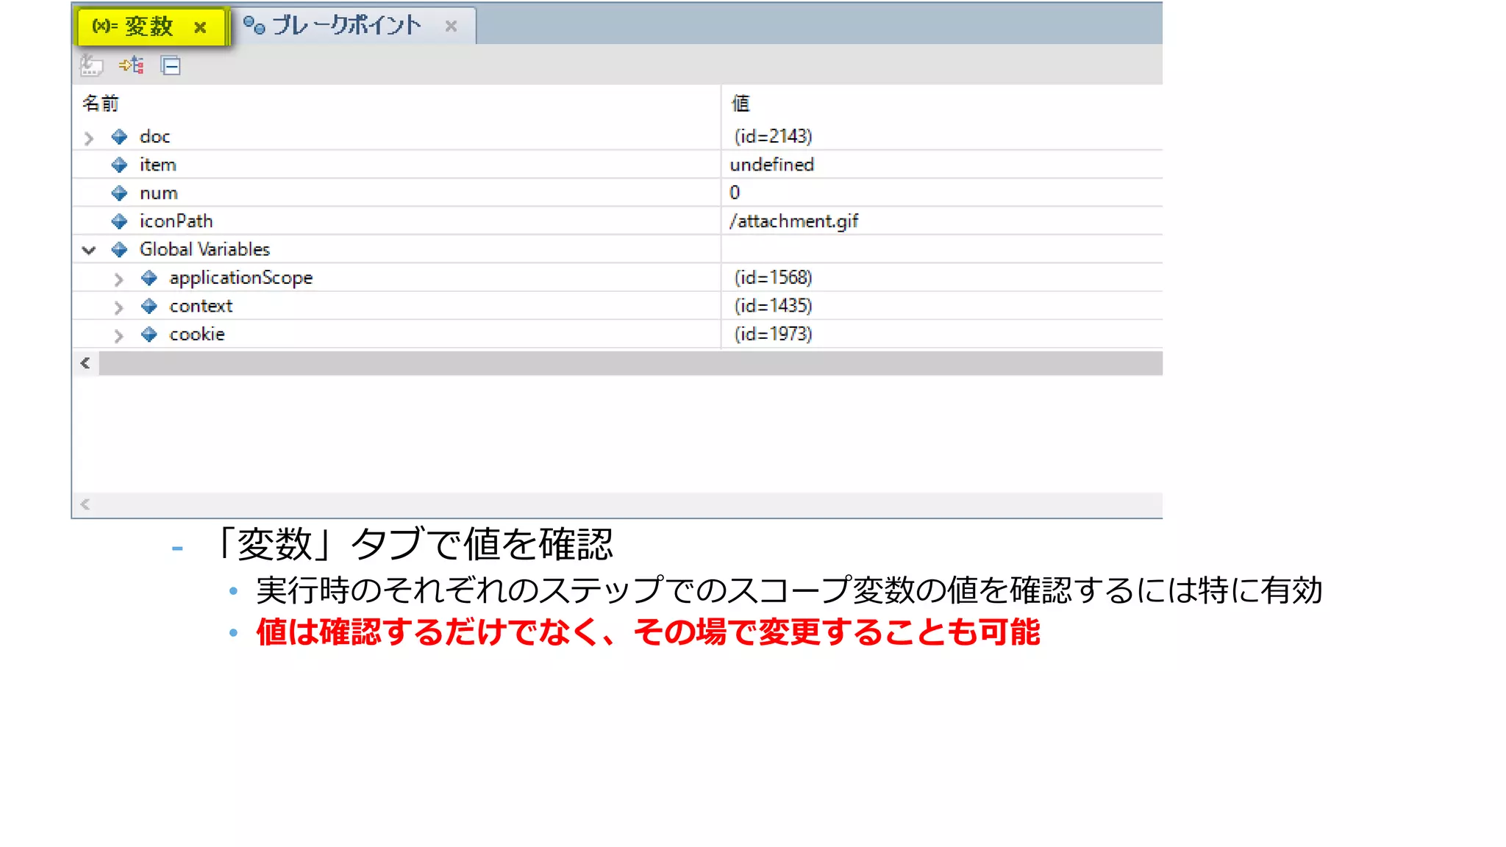Expand the applicationScope node

[118, 279]
